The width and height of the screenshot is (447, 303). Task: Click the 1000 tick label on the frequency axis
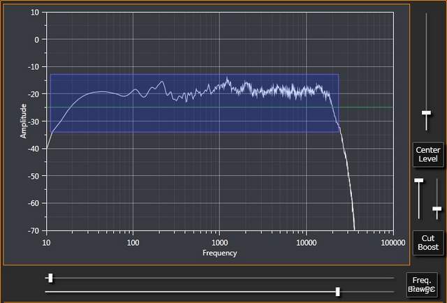(x=219, y=243)
